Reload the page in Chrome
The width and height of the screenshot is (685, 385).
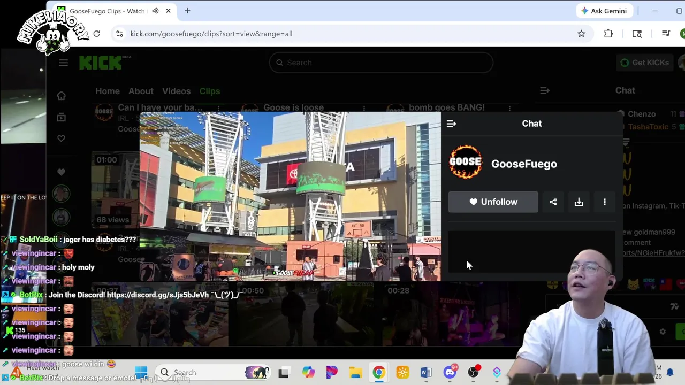[97, 34]
